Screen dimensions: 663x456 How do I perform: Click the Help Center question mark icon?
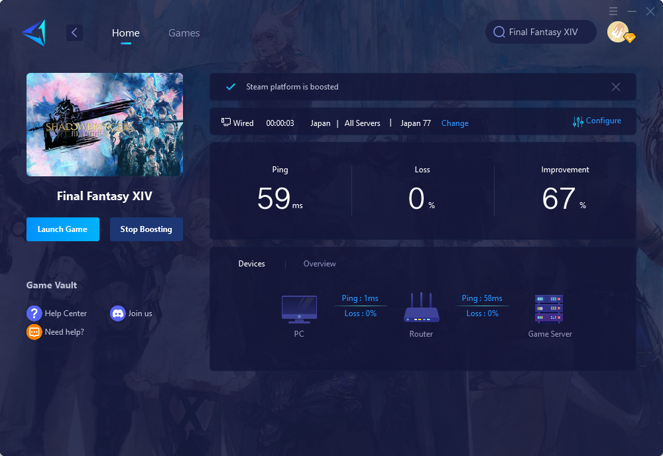point(34,313)
